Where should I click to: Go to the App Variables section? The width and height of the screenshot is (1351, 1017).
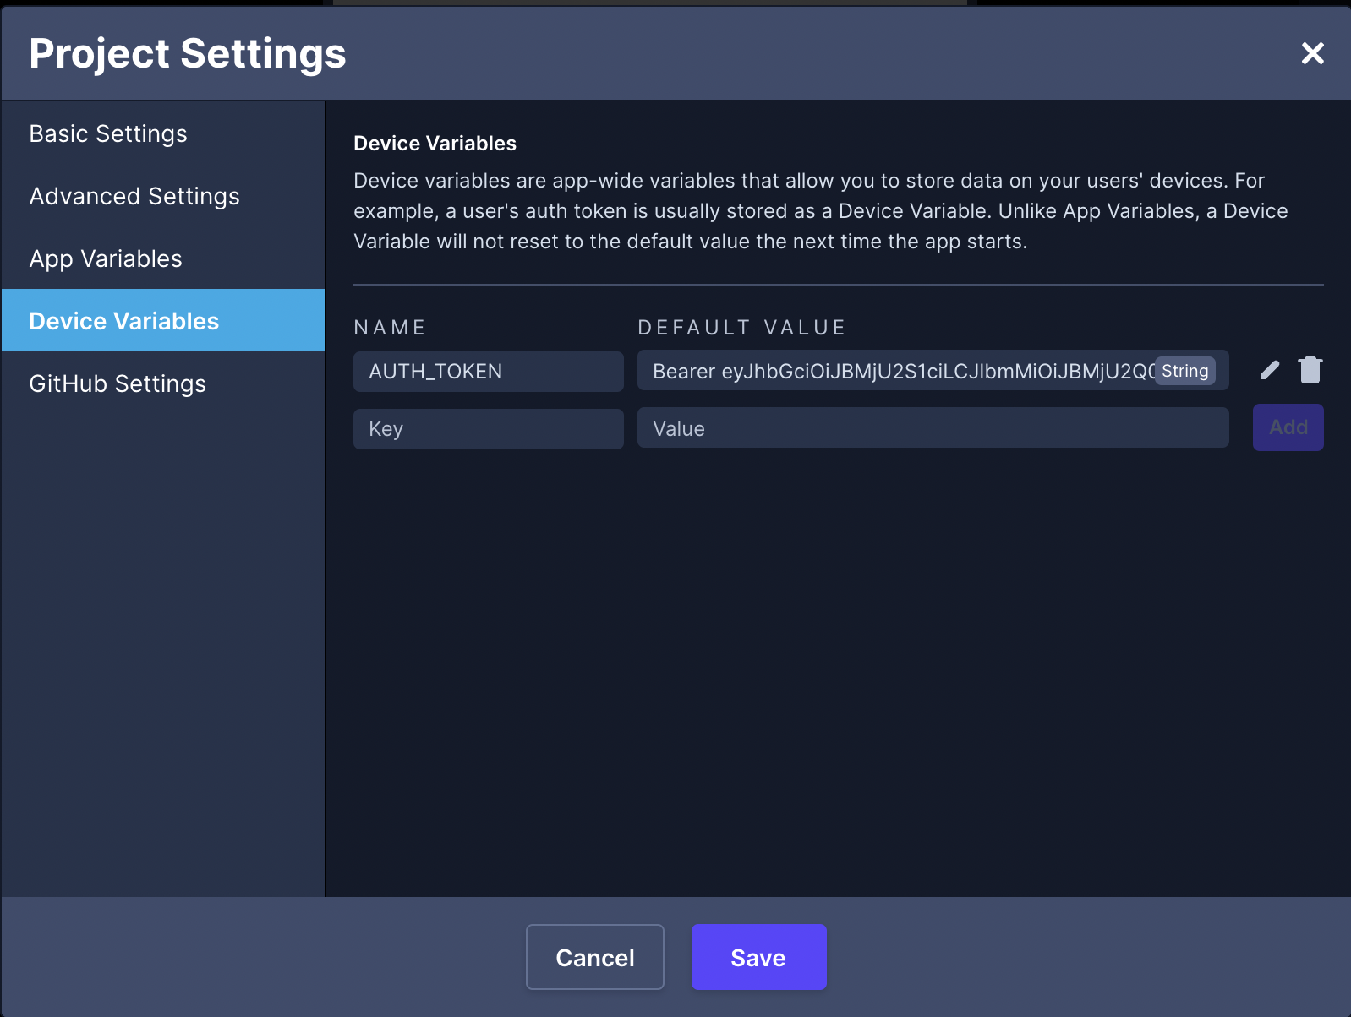click(106, 258)
